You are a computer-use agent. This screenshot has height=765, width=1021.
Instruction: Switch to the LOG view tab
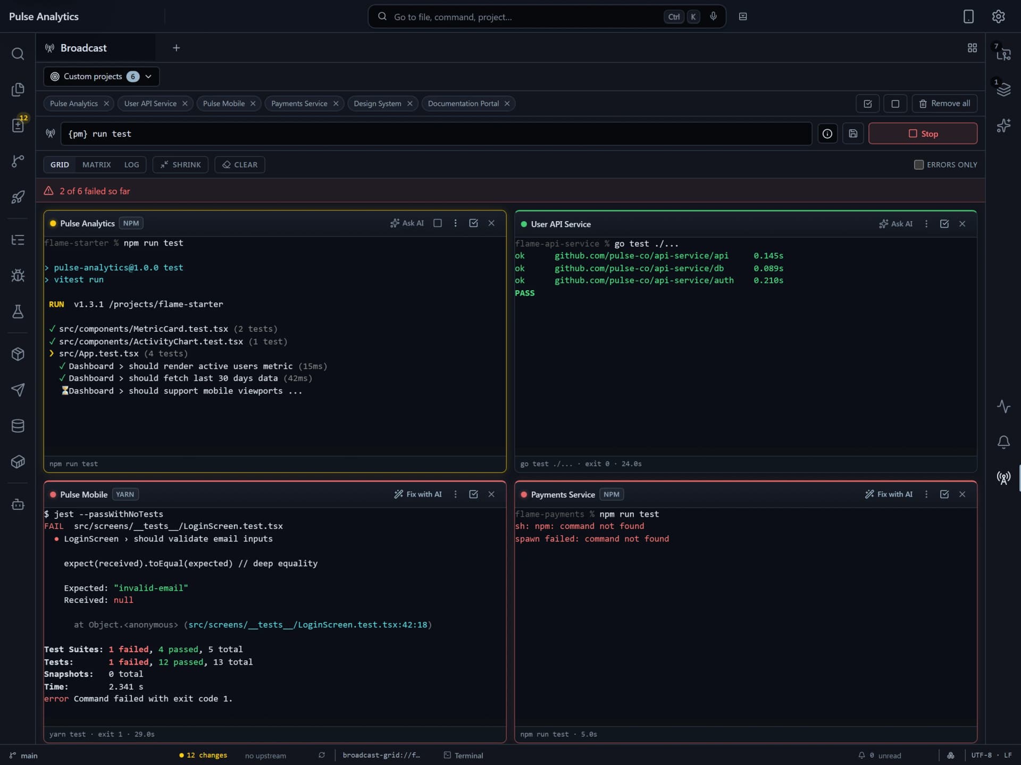(x=131, y=165)
